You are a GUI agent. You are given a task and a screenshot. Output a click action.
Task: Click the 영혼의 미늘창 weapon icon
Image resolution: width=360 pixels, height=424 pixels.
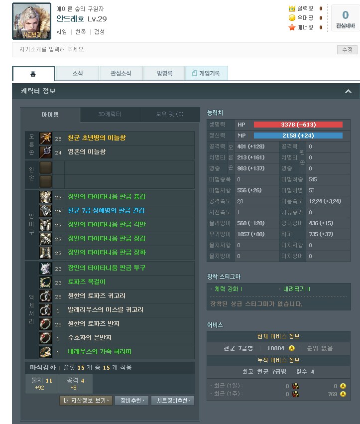coord(45,152)
